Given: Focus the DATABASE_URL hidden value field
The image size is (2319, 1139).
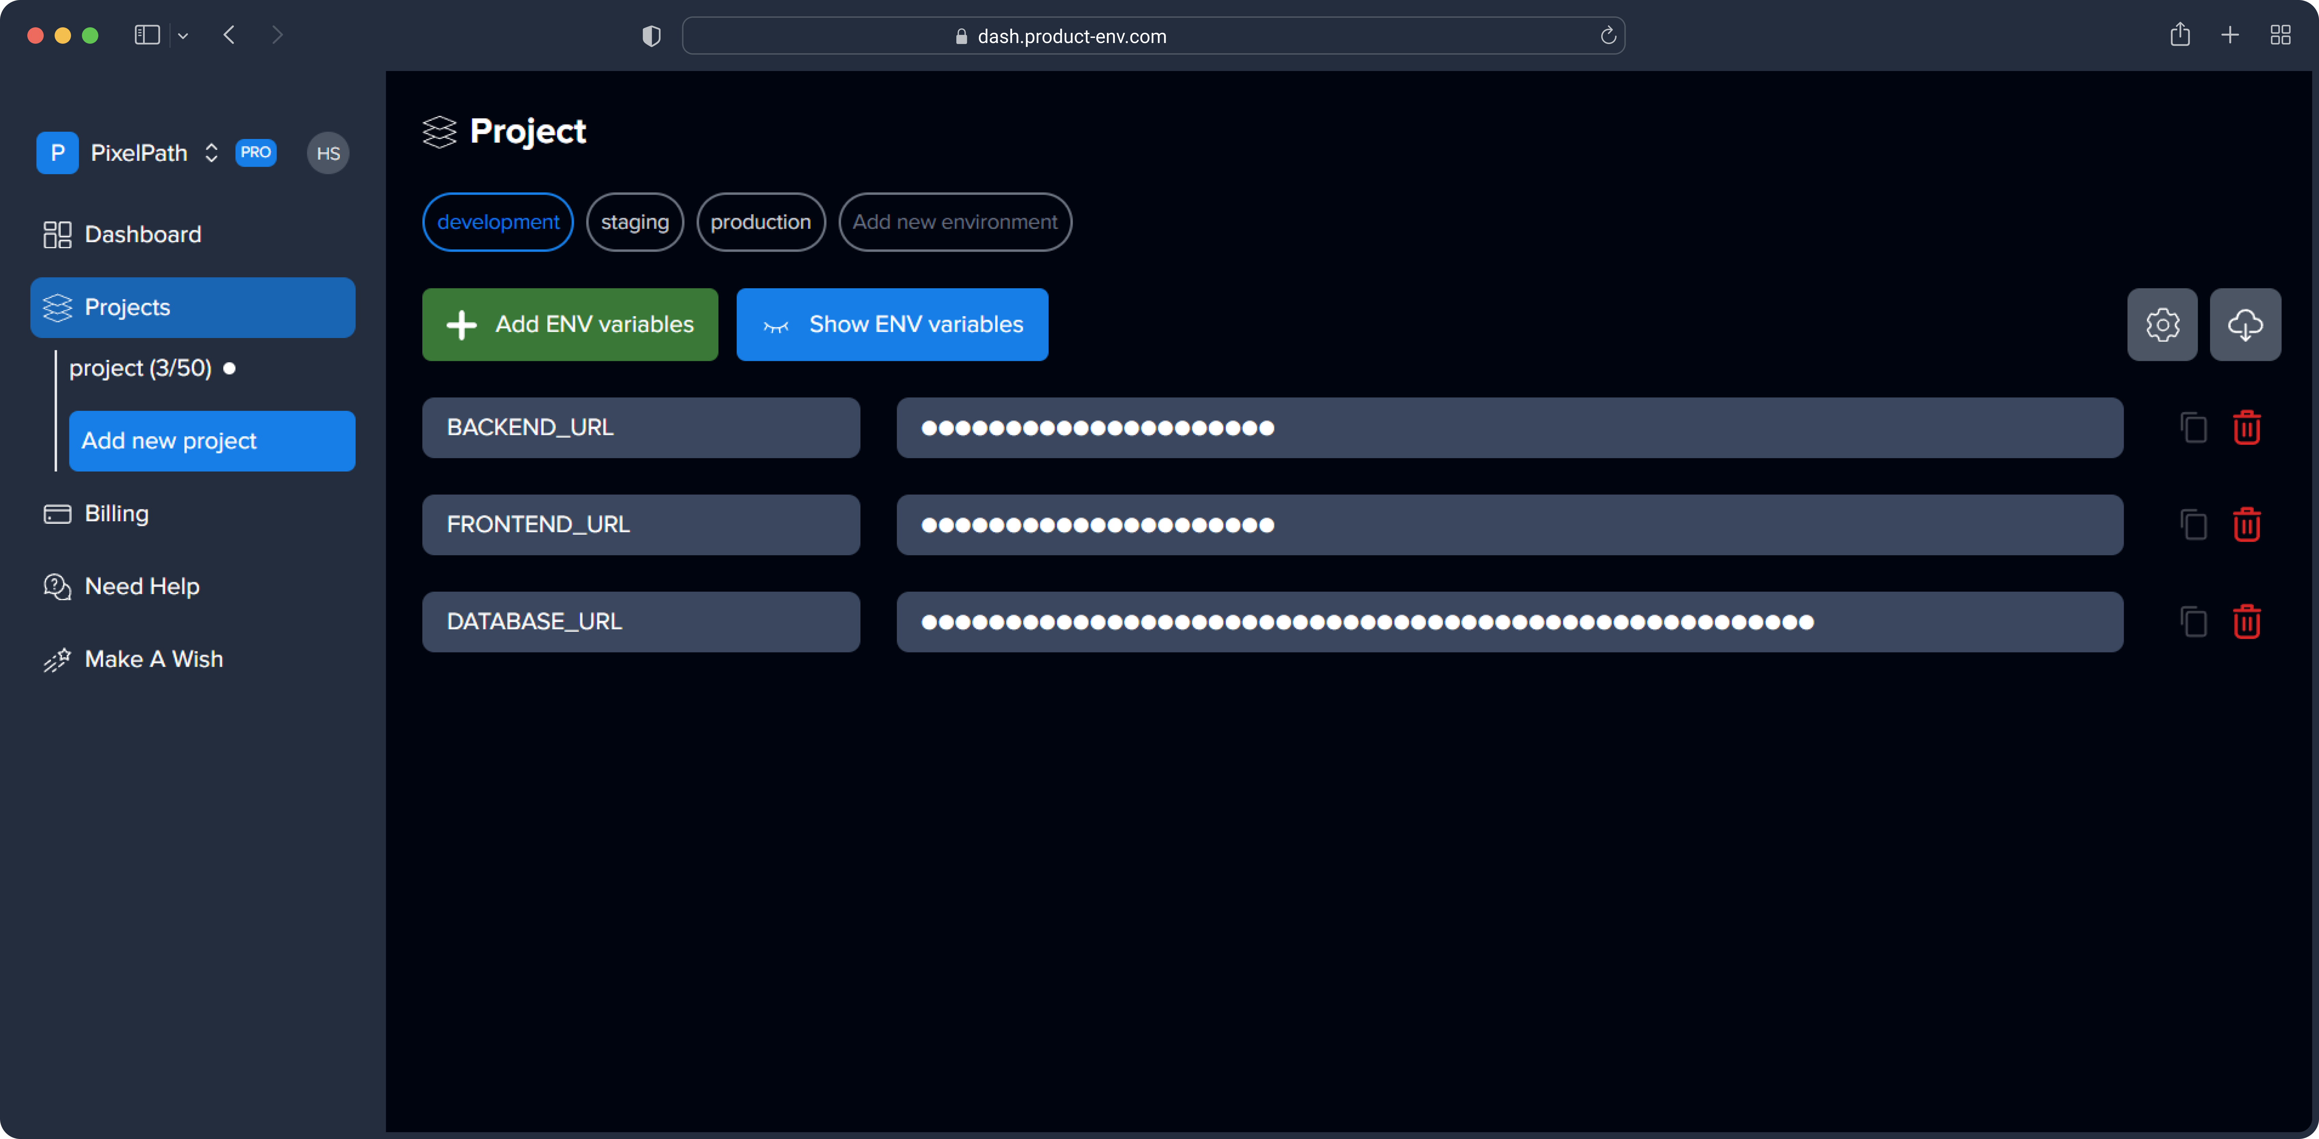Looking at the screenshot, I should (1510, 622).
